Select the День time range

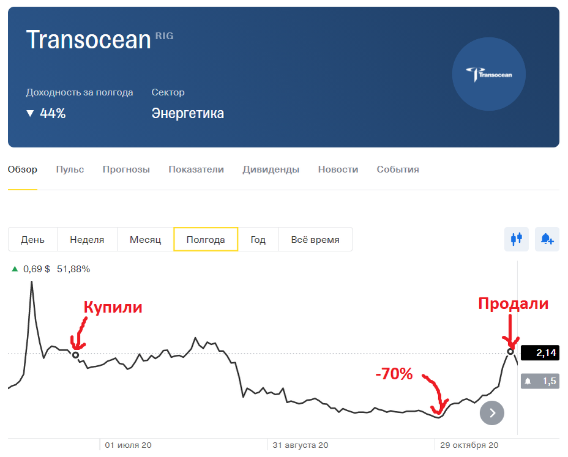[x=32, y=239]
